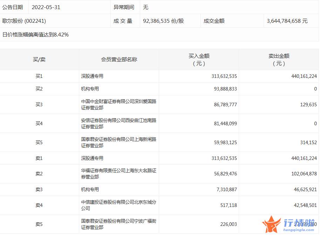Viewport: 320px width, 235px height.
Task: Select the 卖3 row label
Action: click(39, 189)
